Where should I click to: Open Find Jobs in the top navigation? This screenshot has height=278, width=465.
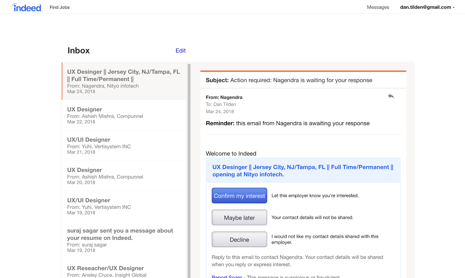click(x=60, y=7)
